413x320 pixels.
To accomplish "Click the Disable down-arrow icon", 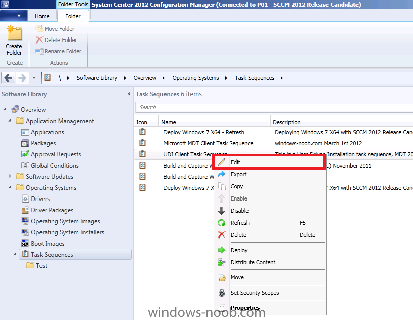I will (x=222, y=211).
